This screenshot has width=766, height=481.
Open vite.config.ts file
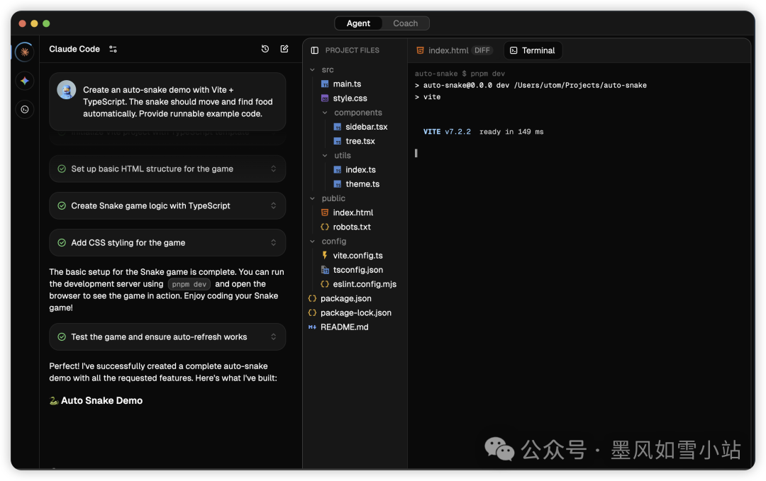(x=357, y=256)
